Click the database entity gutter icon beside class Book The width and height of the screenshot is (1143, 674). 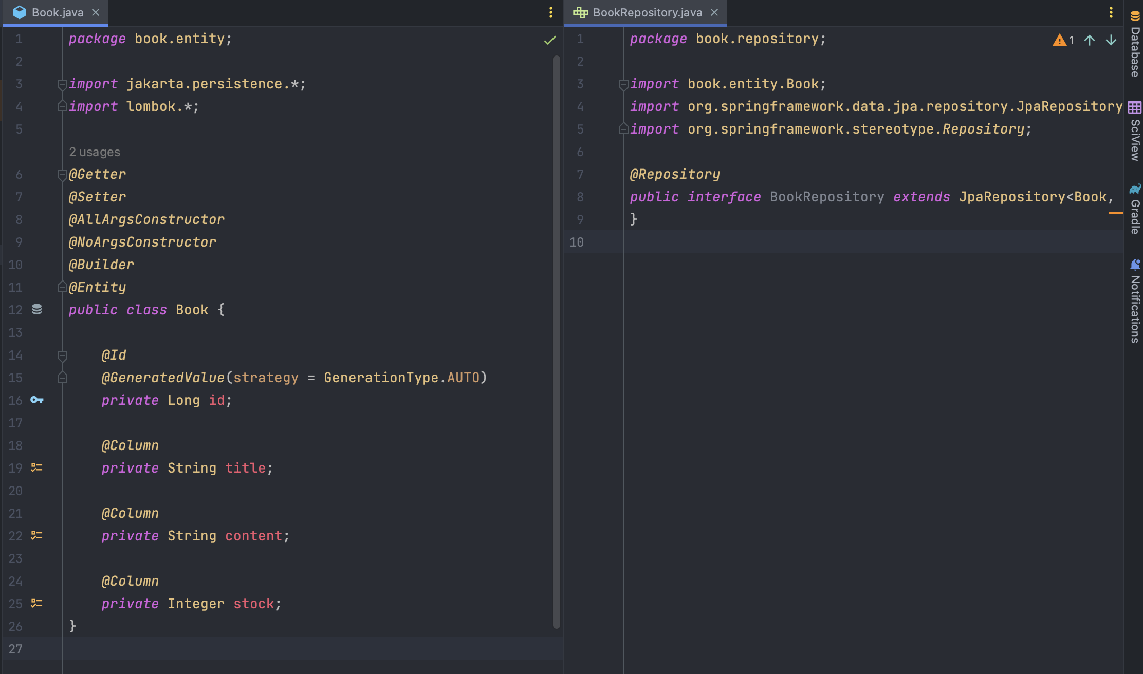click(x=36, y=309)
